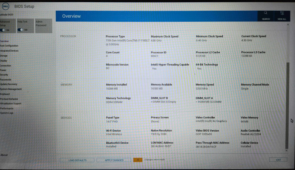Click the Exit button
This screenshot has width=295, height=170.
278,160
